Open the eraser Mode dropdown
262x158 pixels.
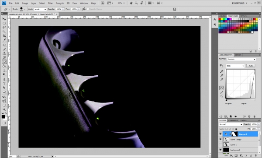40,9
